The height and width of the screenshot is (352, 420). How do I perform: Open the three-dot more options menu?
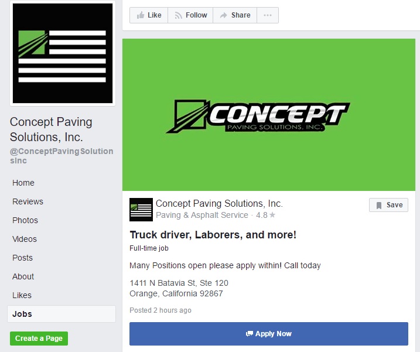[x=268, y=15]
